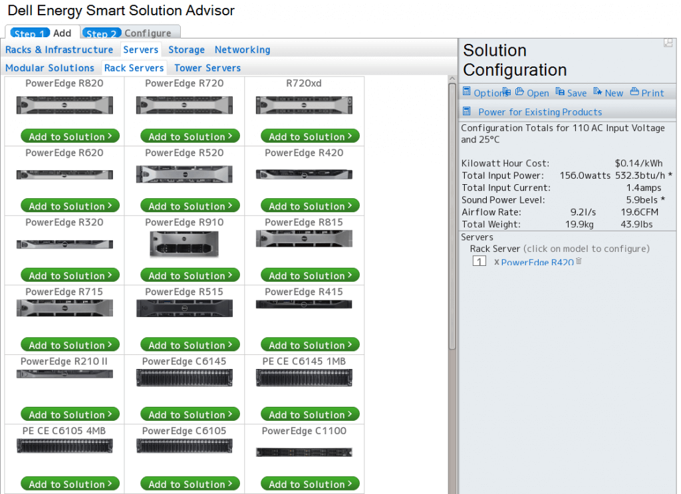Add R720xd to the solution
Viewport: 681px width, 494px height.
coord(310,136)
